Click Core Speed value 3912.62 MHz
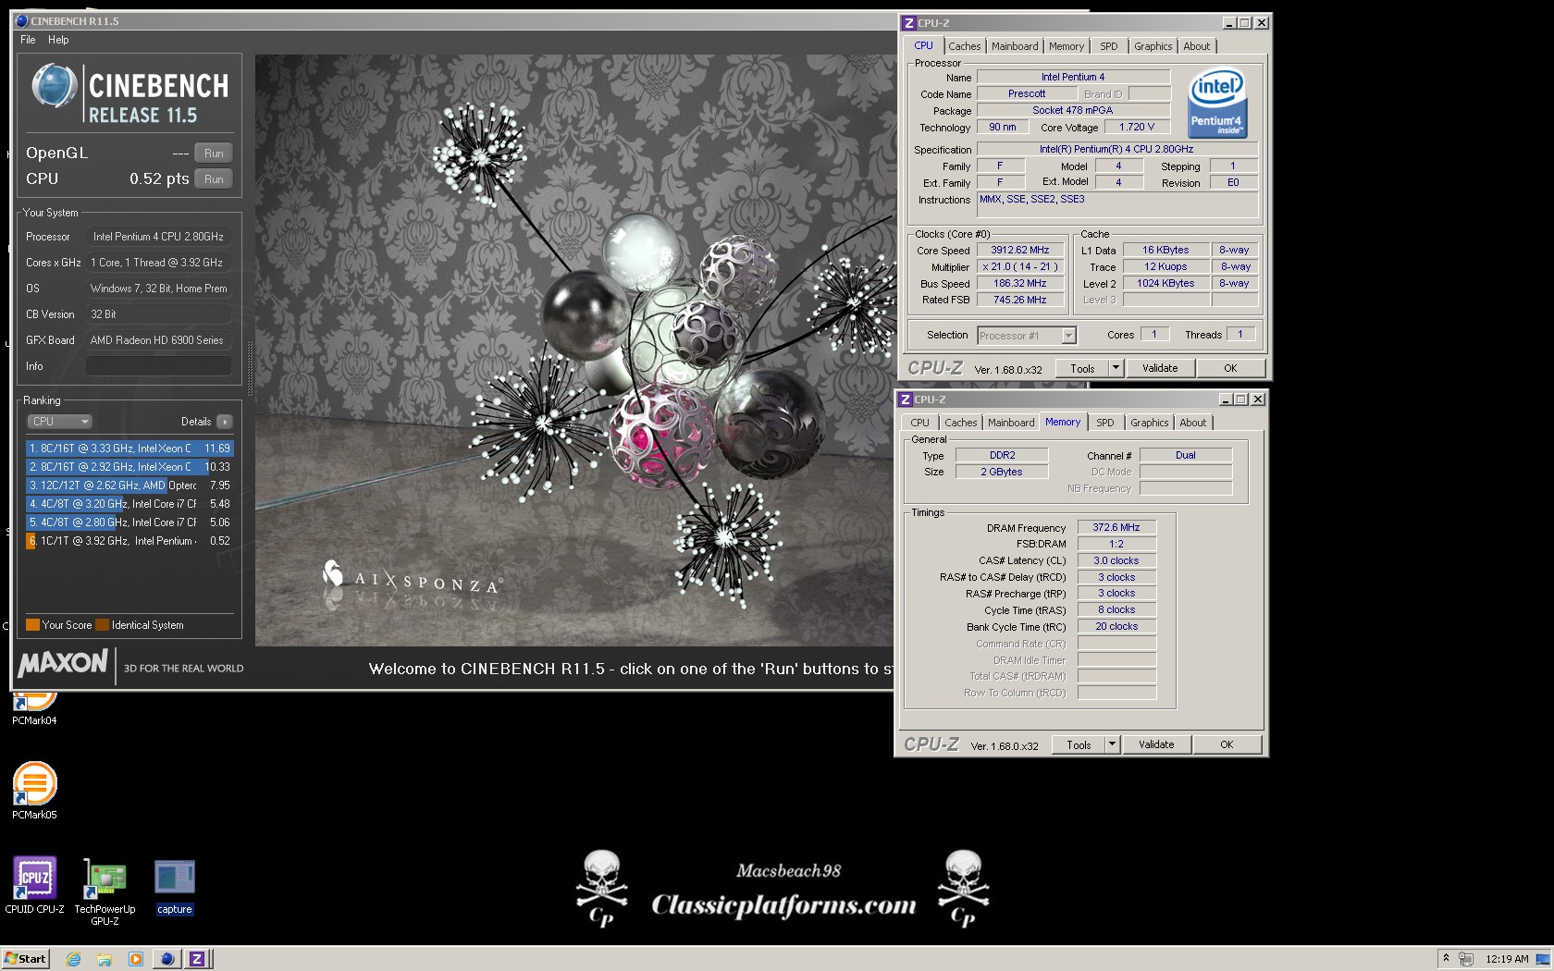 (x=1020, y=250)
